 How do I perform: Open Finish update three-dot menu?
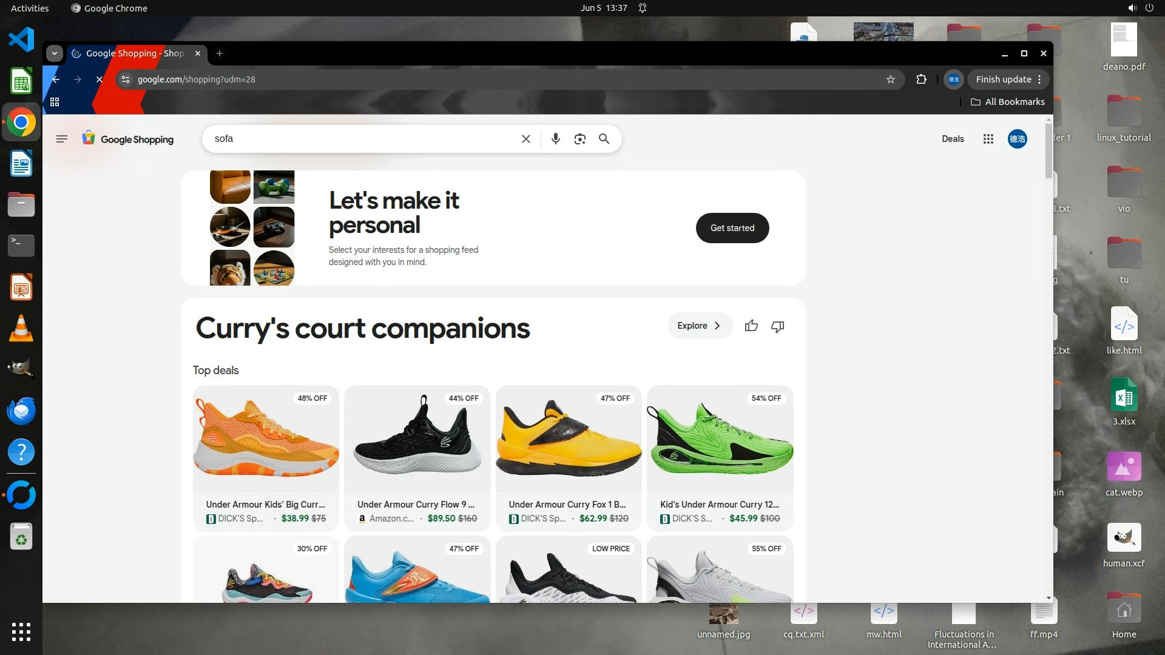(x=1039, y=79)
